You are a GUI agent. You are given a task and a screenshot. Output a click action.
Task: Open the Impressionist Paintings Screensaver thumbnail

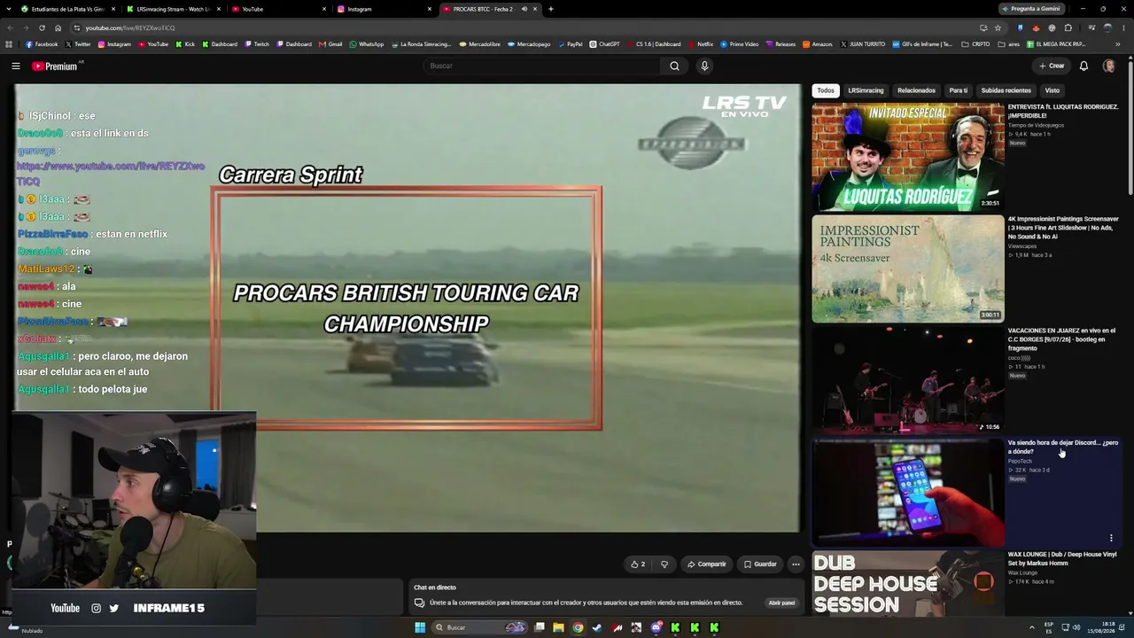pyautogui.click(x=908, y=268)
